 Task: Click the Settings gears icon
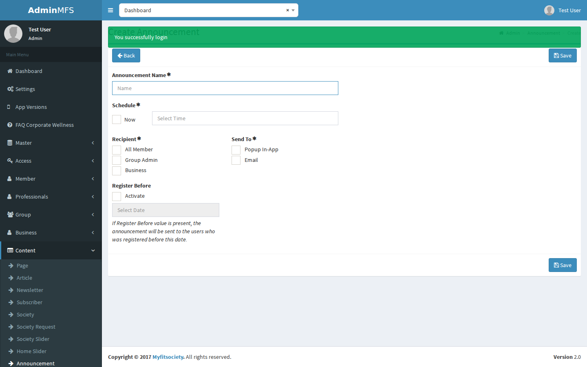[x=10, y=89]
